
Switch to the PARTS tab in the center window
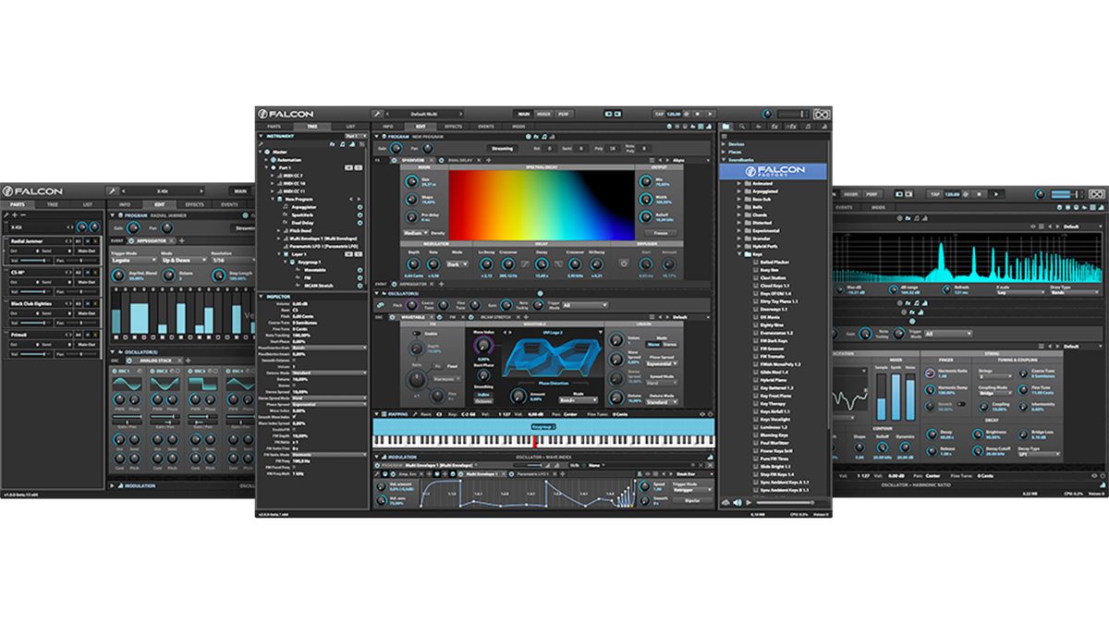point(274,126)
